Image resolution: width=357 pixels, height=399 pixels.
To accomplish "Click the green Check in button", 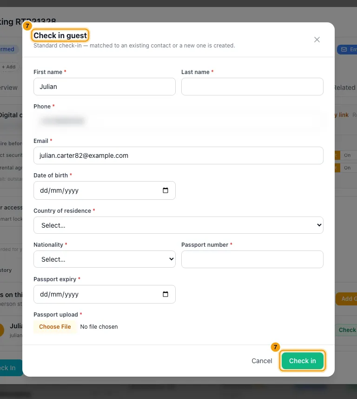I will 302,361.
